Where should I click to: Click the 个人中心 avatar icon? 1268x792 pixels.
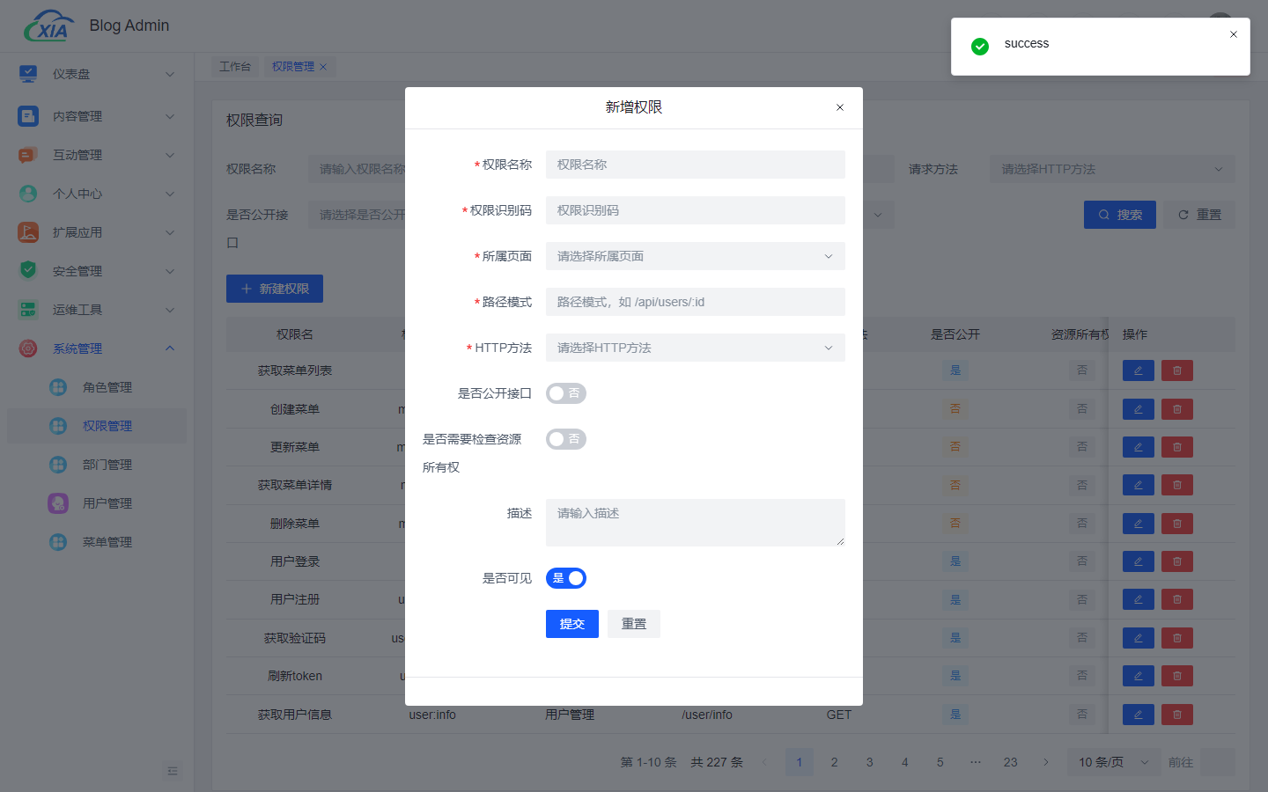pos(28,194)
